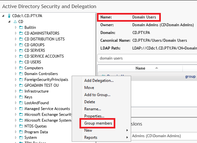Click the Keys folder icon
Screen dimensions: 197x143
point(21,97)
